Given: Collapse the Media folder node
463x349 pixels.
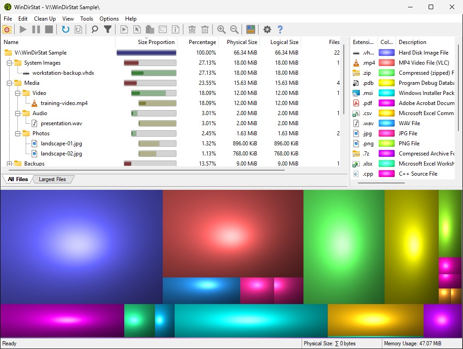Looking at the screenshot, I should point(10,83).
